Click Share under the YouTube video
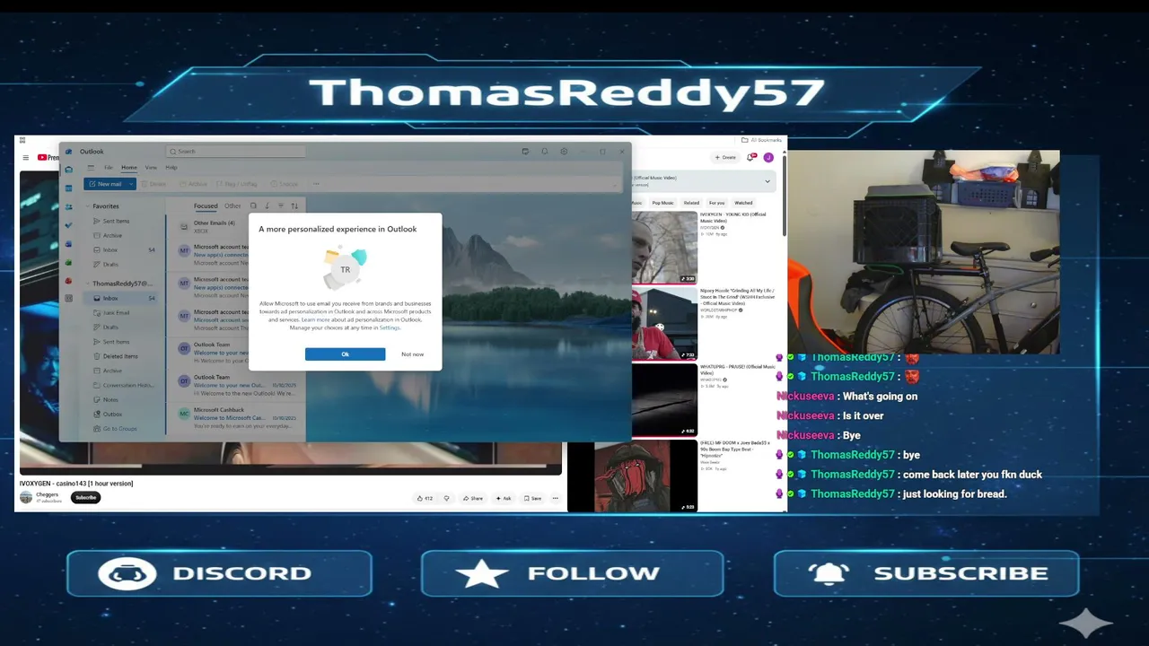1149x646 pixels. point(473,498)
